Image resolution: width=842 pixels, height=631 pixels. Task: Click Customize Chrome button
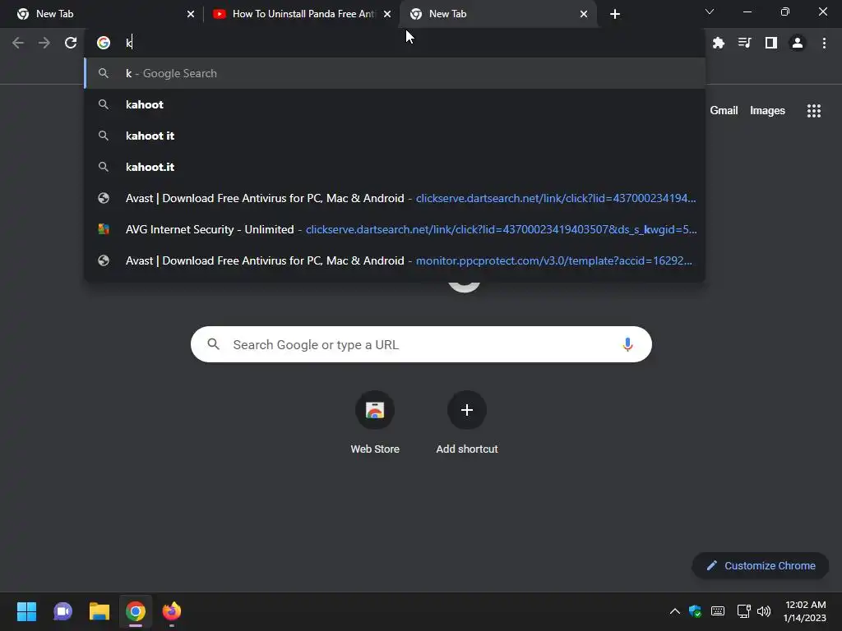[x=761, y=565]
